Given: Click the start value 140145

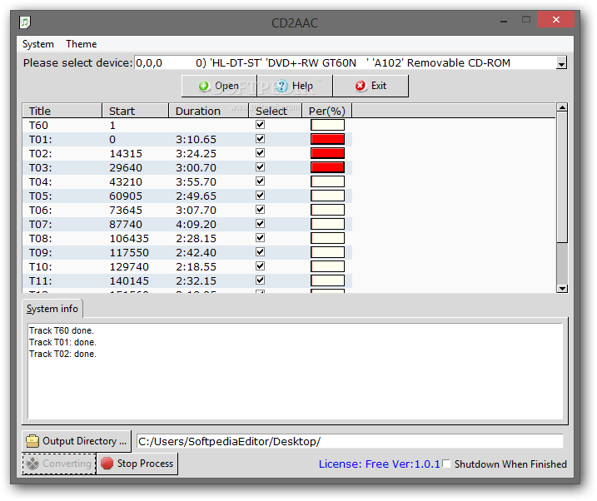Looking at the screenshot, I should pos(129,280).
